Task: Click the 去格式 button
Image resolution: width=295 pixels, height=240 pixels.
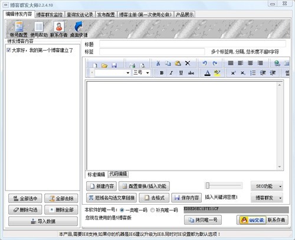Action: click(x=154, y=198)
